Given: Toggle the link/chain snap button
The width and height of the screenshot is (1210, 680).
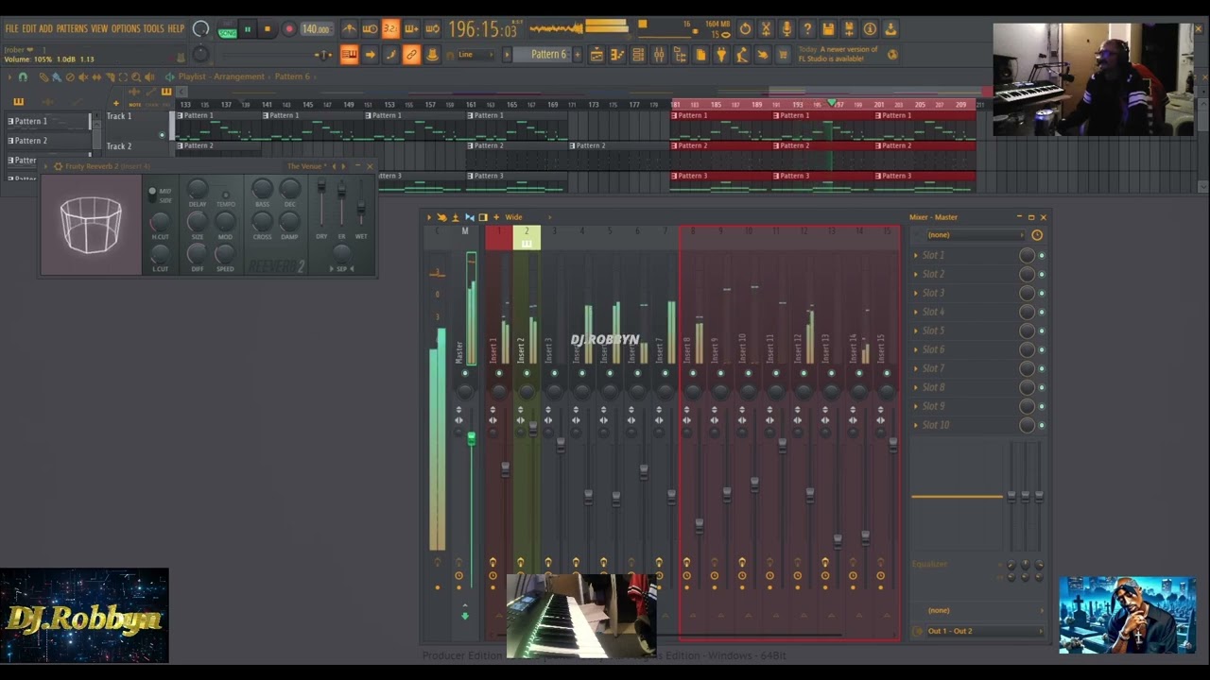Looking at the screenshot, I should [x=411, y=55].
